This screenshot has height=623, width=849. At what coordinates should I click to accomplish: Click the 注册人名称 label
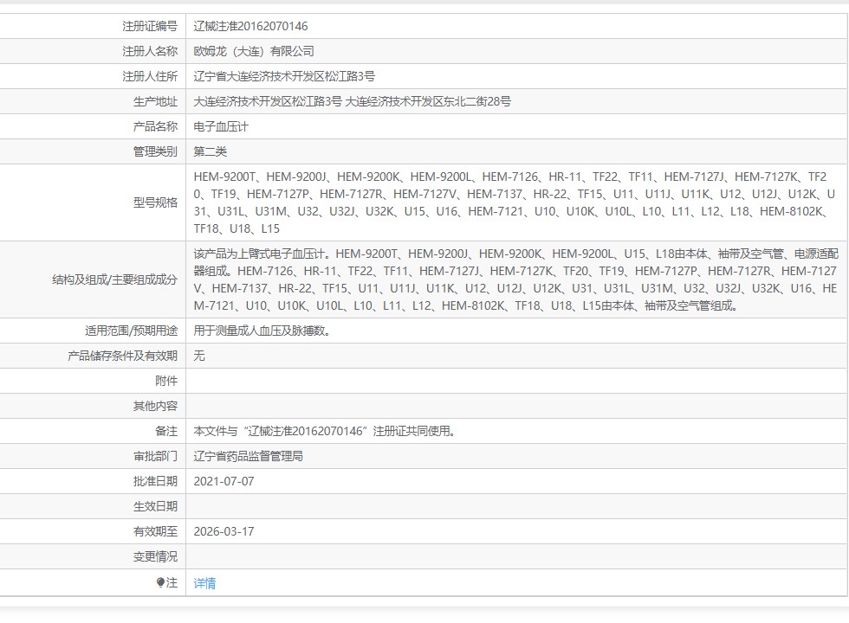(x=150, y=51)
